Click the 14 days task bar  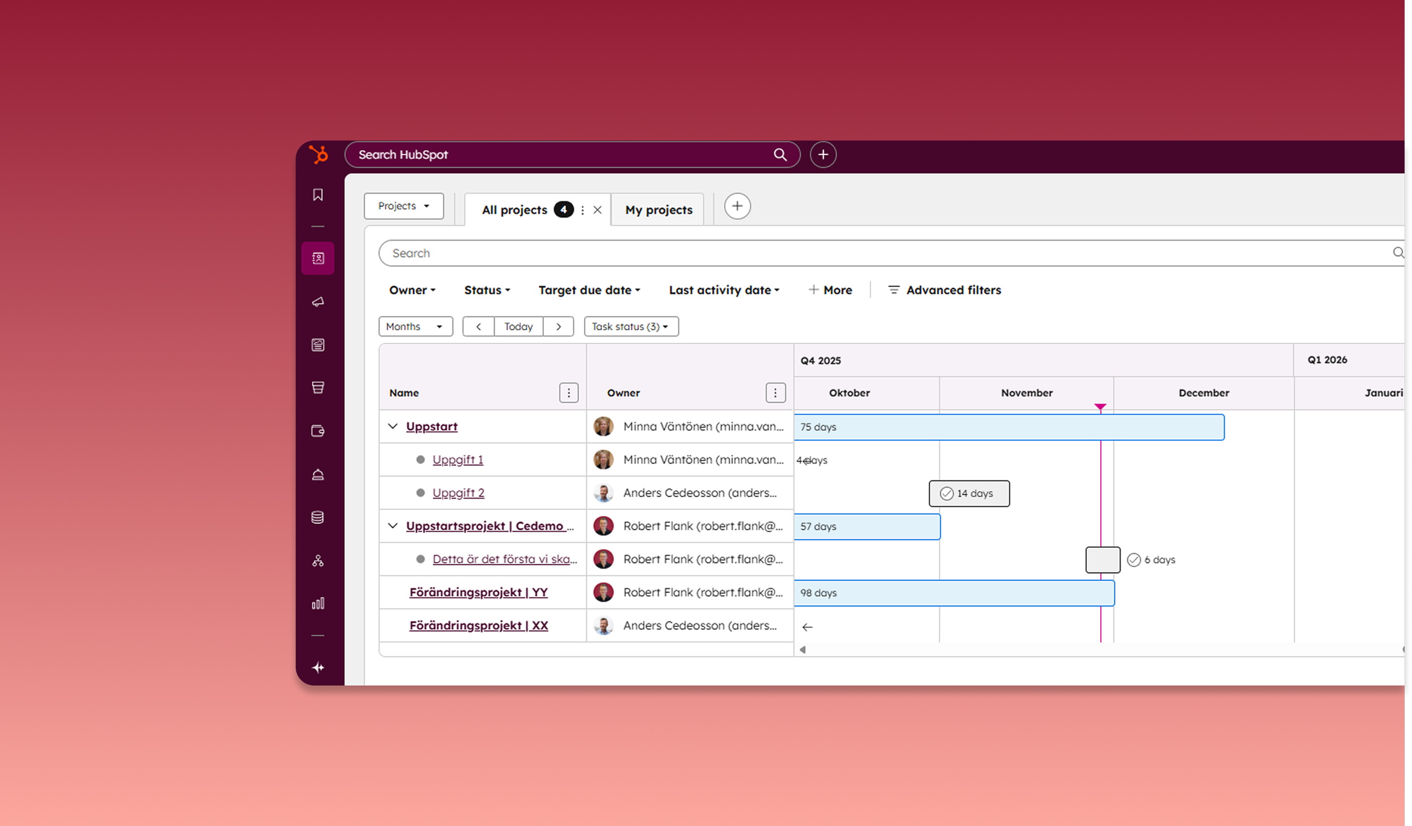point(969,494)
